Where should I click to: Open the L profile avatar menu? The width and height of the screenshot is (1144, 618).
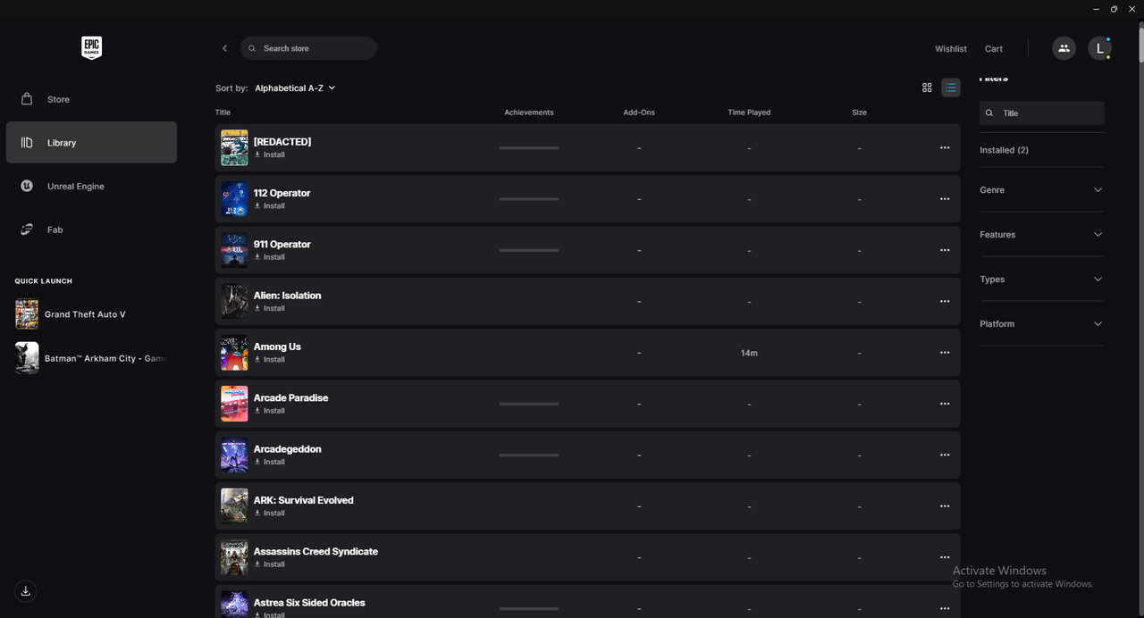[x=1099, y=48]
